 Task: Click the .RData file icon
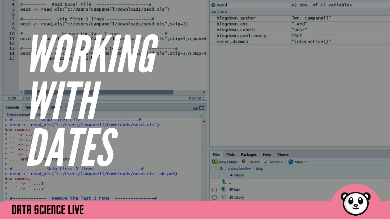pos(224,189)
